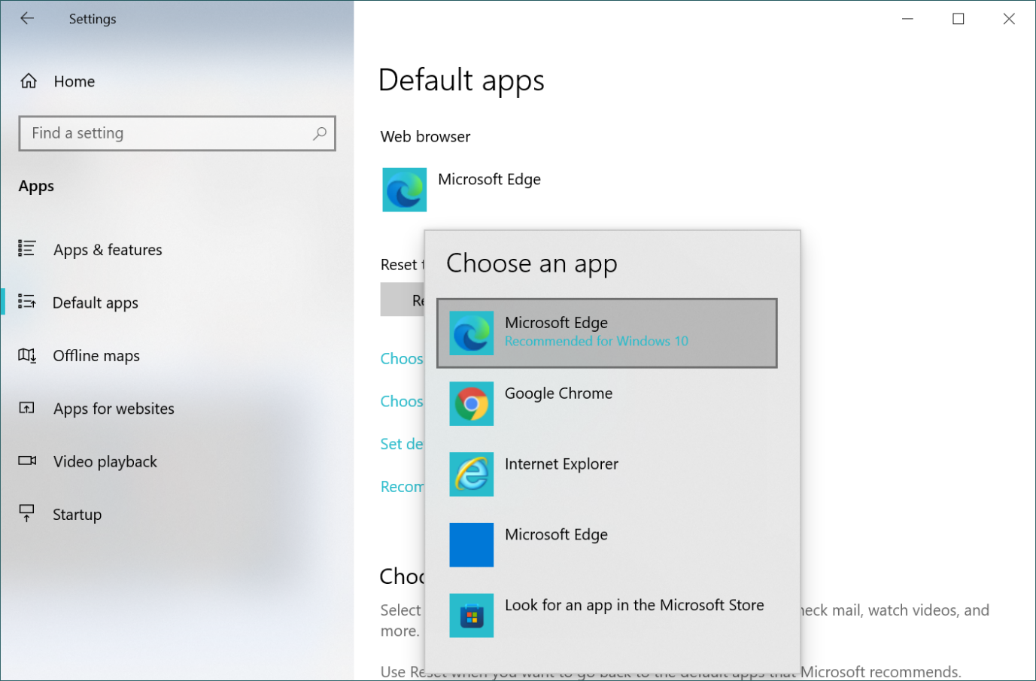Look for an app in Microsoft Store

606,616
